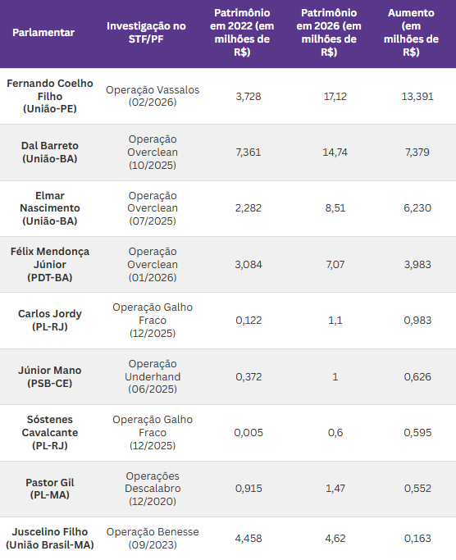Select Operação Underhand (06/2025) cell
This screenshot has width=456, height=560.
click(x=153, y=376)
